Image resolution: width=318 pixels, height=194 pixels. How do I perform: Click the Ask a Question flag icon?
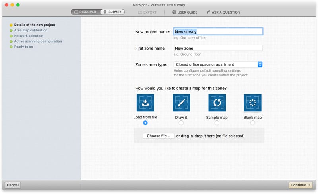click(x=208, y=12)
